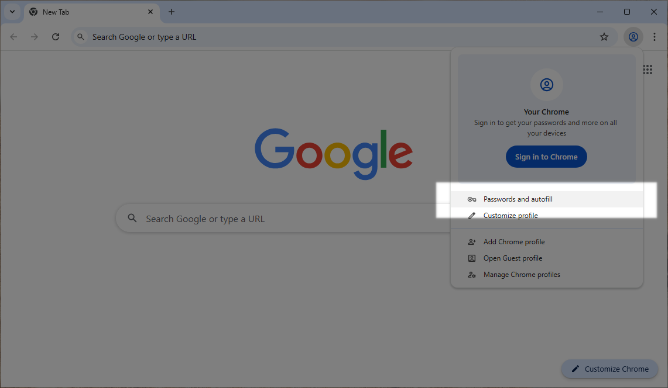Maximize the Chrome window
The width and height of the screenshot is (668, 388).
(626, 12)
